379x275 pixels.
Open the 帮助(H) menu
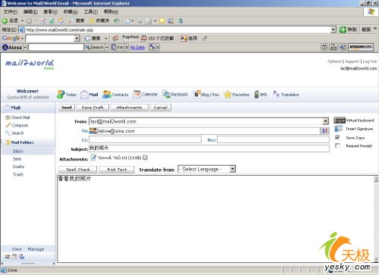[x=111, y=11]
